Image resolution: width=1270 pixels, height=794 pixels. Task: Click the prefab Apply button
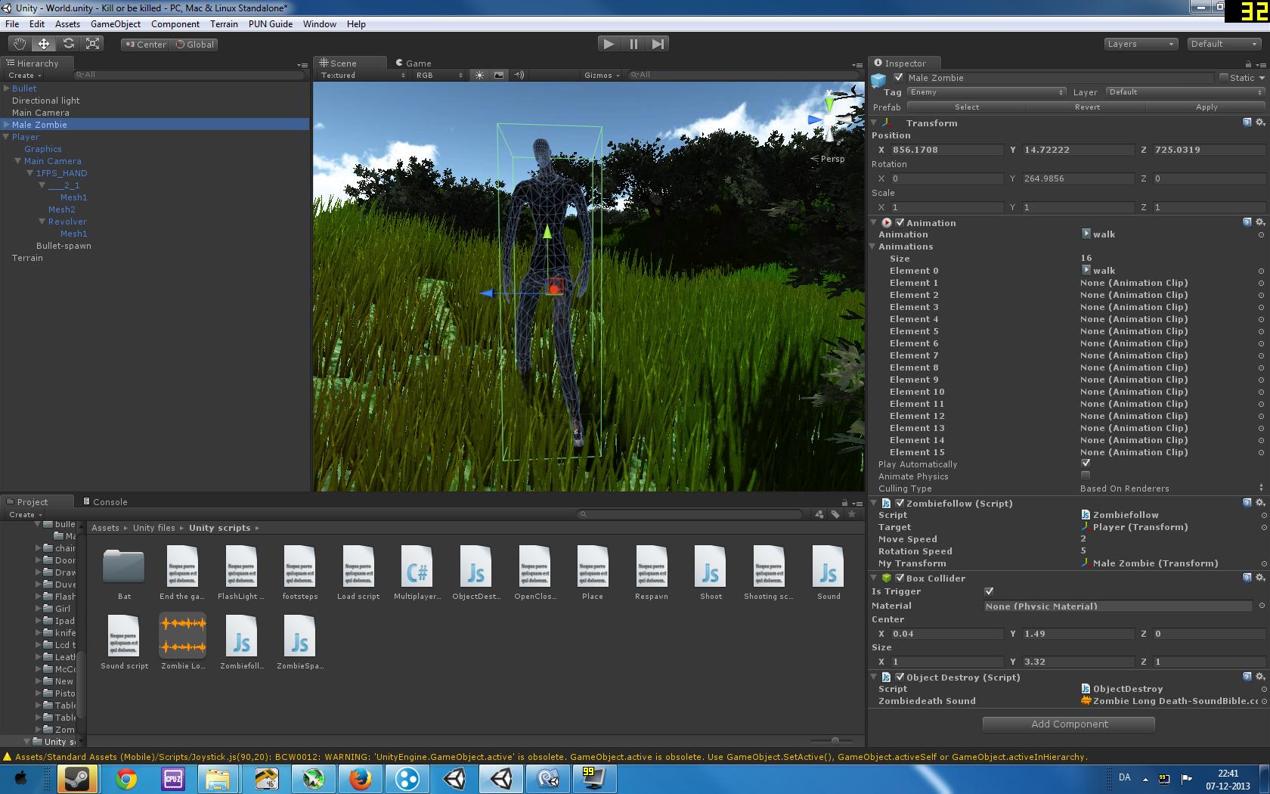point(1206,107)
